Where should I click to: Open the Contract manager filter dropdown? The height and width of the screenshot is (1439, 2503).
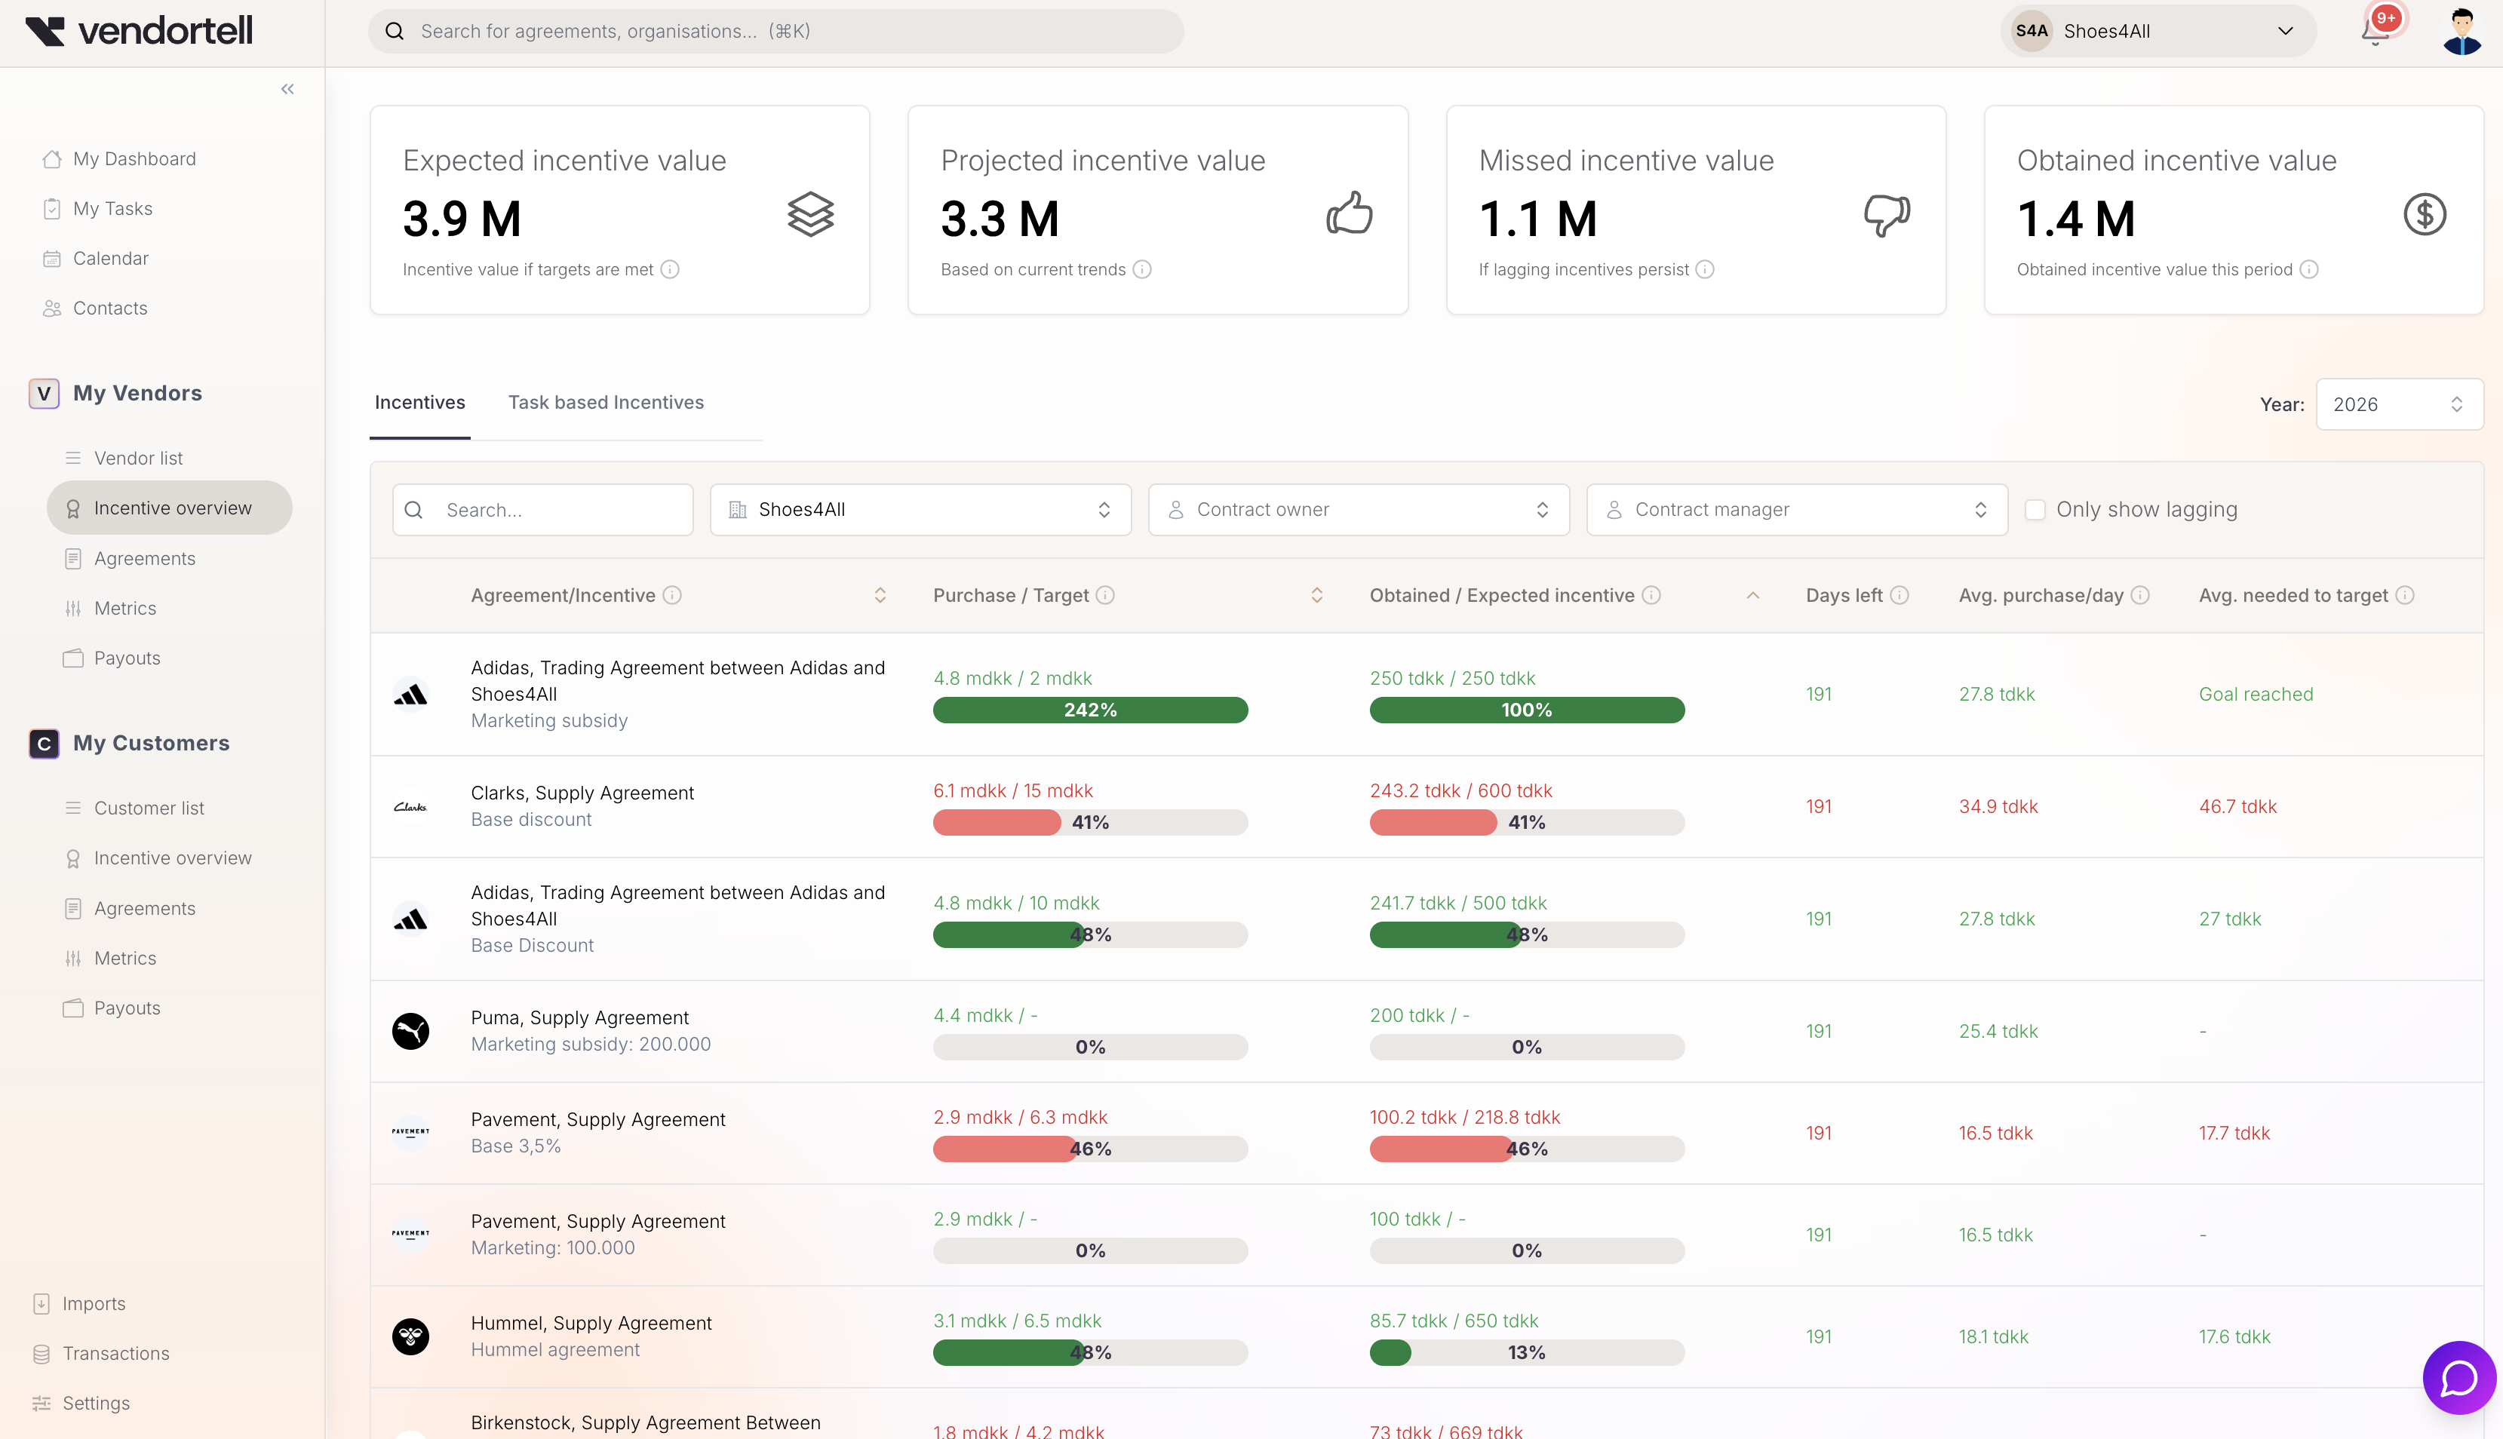pos(1796,510)
